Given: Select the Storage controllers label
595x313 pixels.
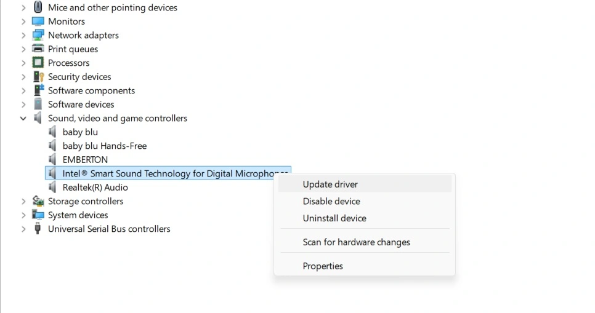Looking at the screenshot, I should (86, 201).
